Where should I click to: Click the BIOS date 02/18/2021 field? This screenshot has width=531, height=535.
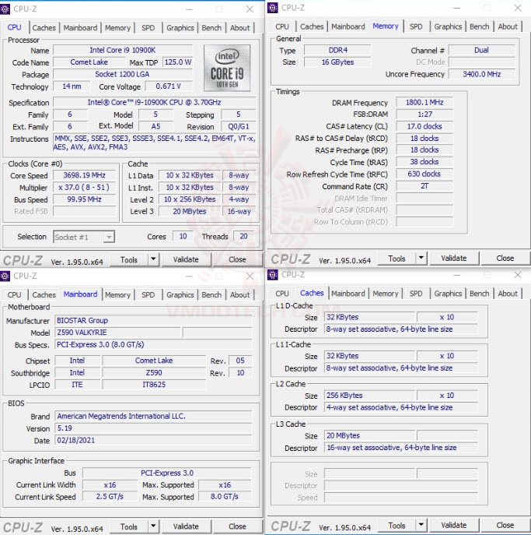pyautogui.click(x=153, y=440)
